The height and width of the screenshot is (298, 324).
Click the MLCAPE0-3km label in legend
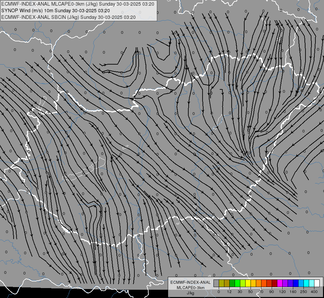coord(191,288)
